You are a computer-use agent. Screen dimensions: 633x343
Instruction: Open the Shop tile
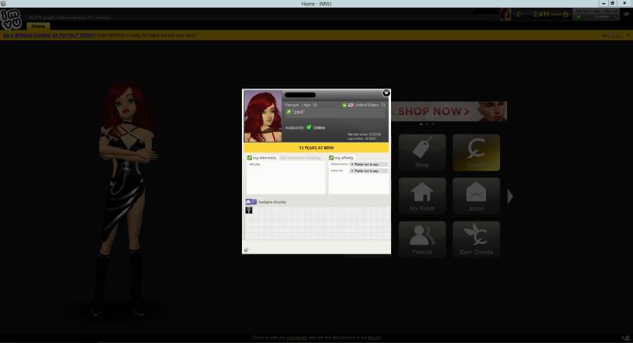point(422,153)
